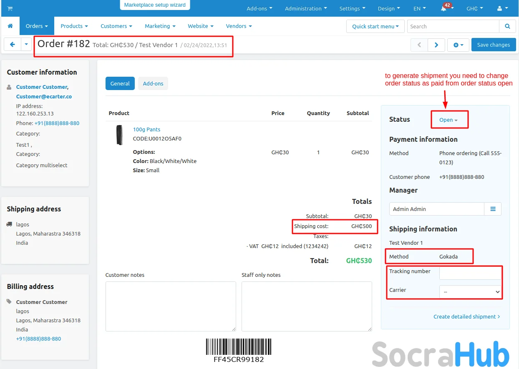Open the Products menu
Screen dimensions: 519x369
[x=74, y=26]
